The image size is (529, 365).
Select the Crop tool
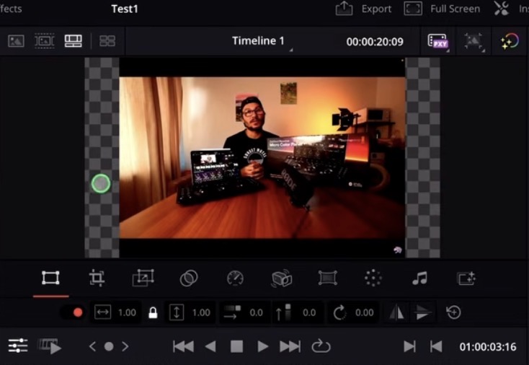click(x=97, y=278)
